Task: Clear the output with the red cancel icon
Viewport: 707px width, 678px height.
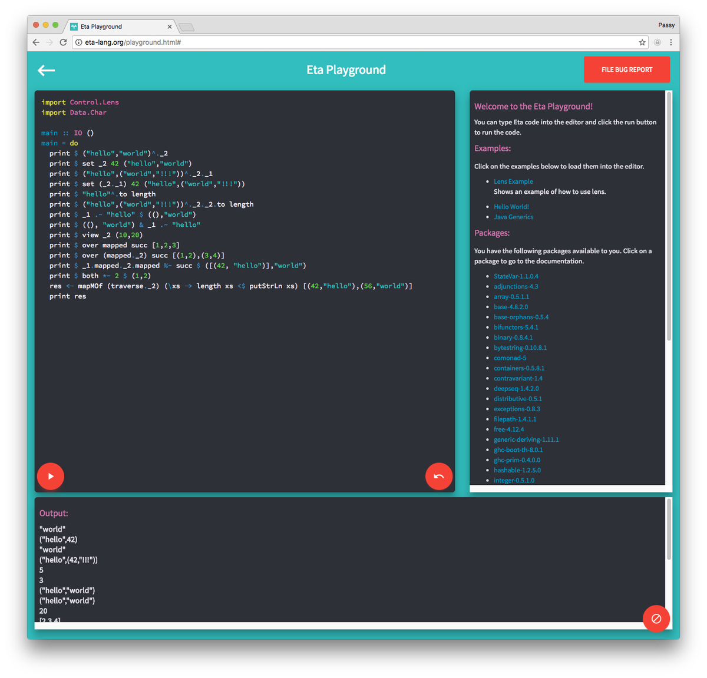Action: (x=656, y=619)
